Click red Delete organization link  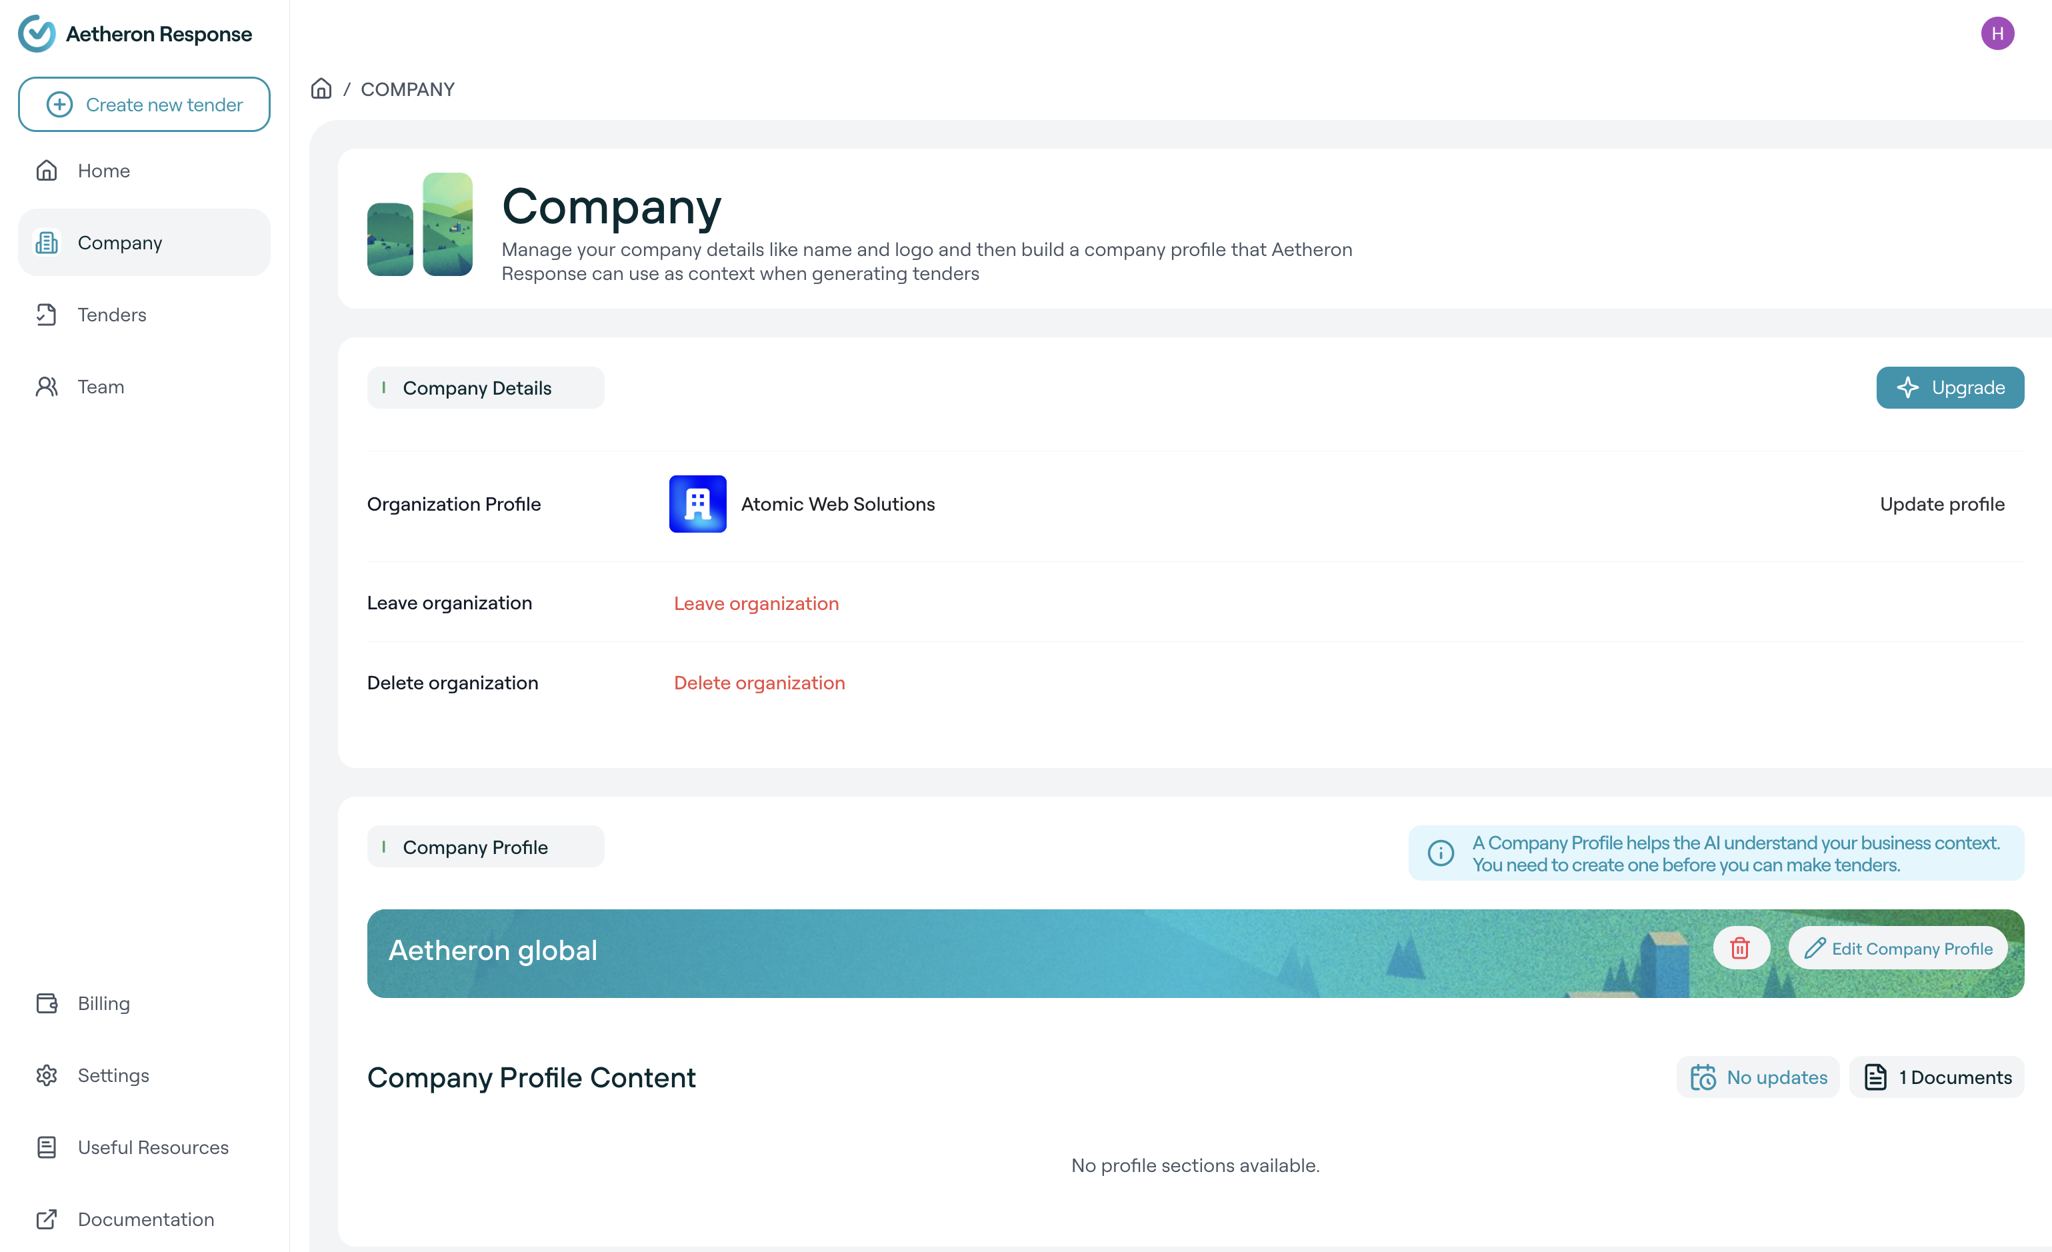pyautogui.click(x=759, y=682)
